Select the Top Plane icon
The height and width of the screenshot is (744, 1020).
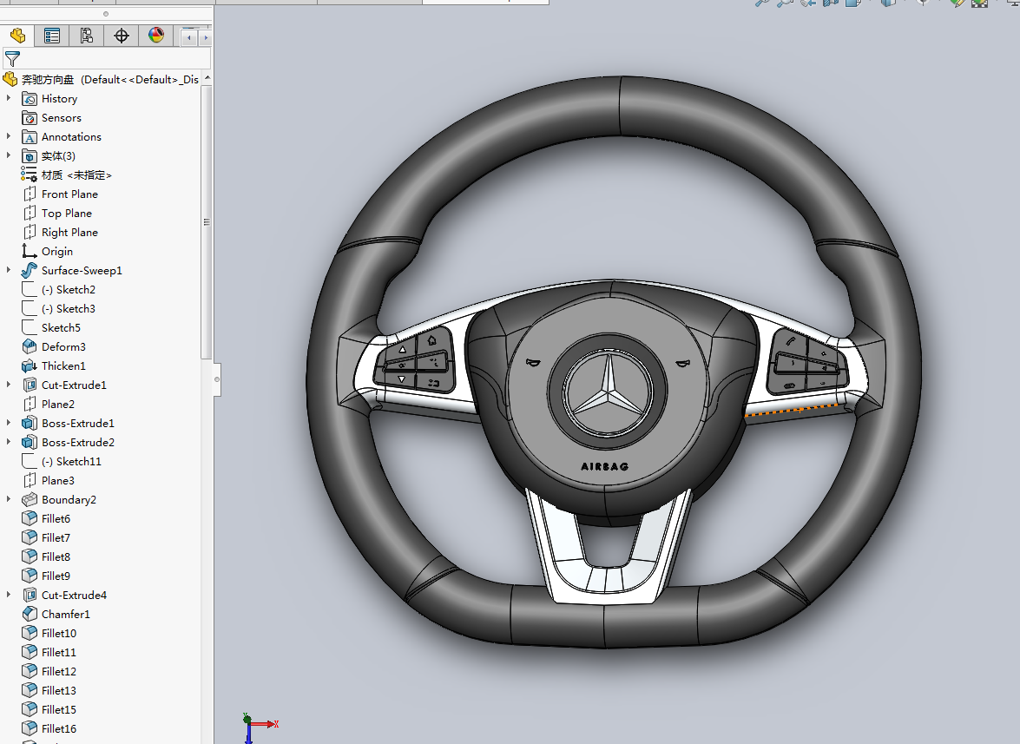30,213
